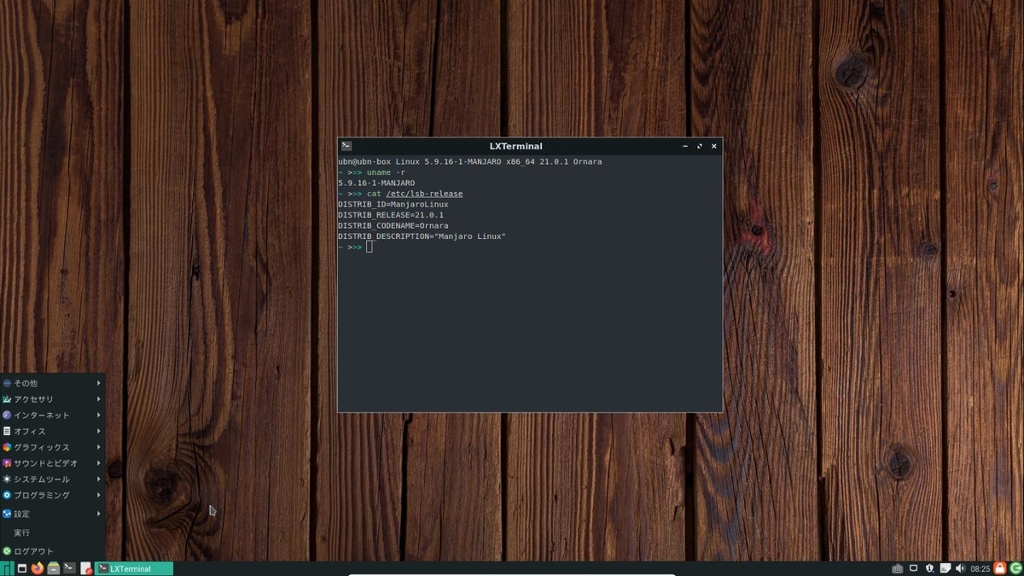1024x576 pixels.
Task: Click the プログラミング icon in menu
Action: [x=7, y=495]
